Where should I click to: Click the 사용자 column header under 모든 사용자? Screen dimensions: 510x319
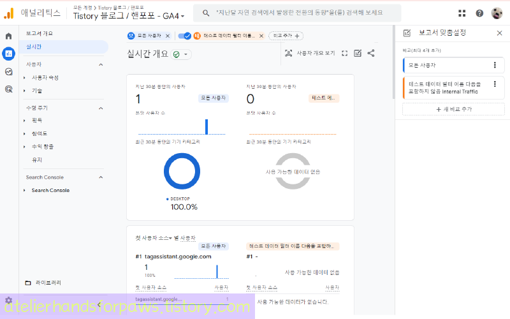pos(221,288)
